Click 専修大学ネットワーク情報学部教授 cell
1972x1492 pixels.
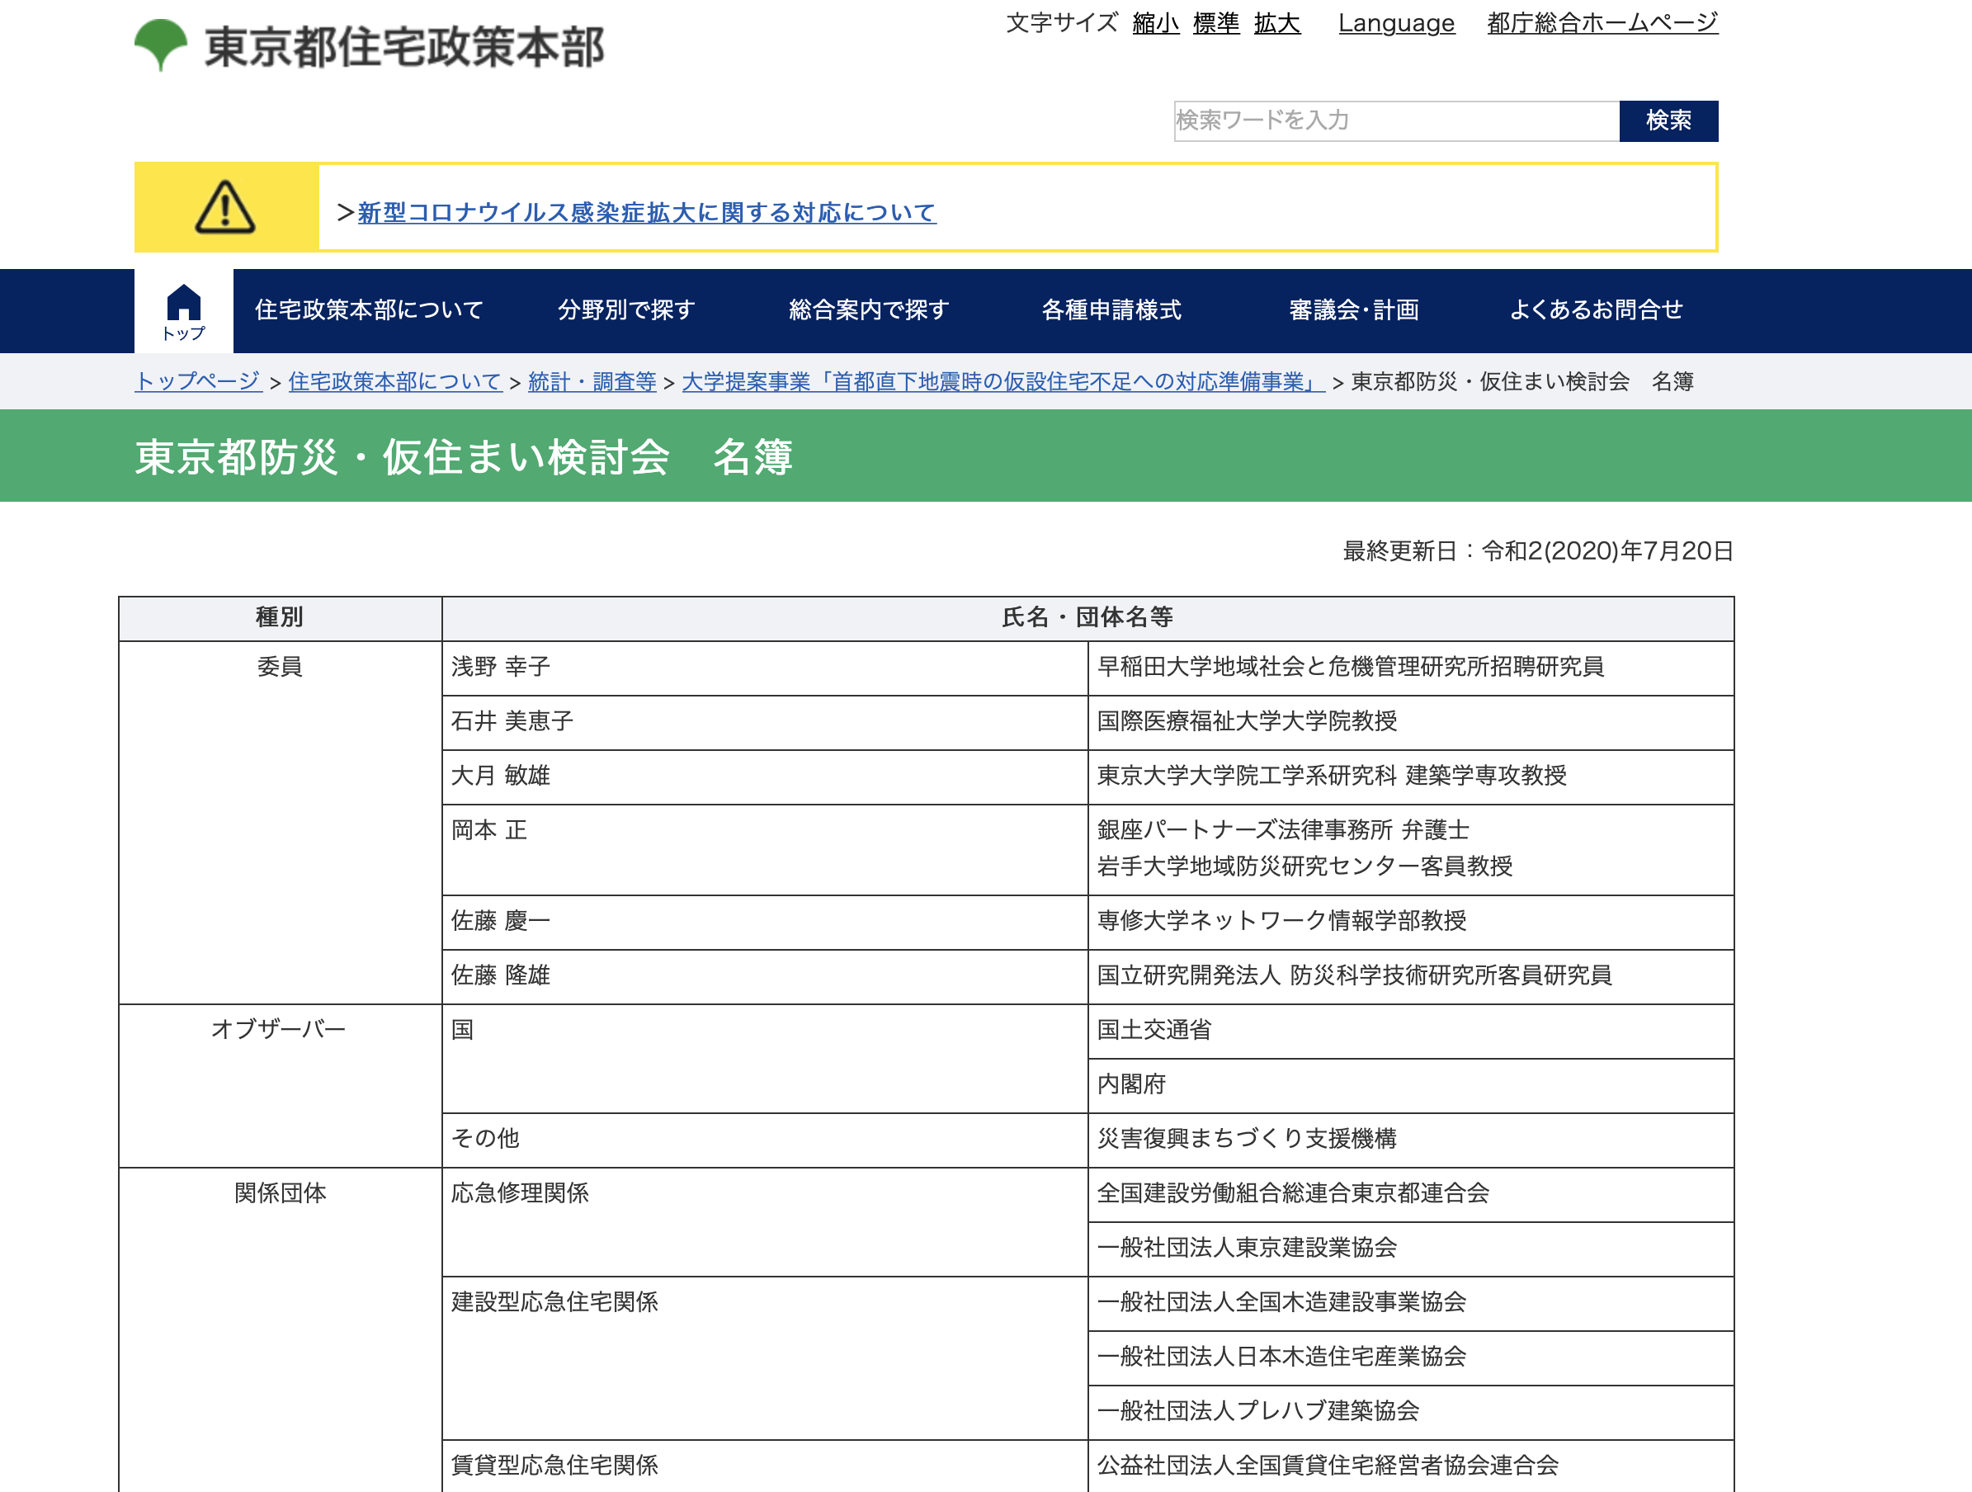[x=1410, y=922]
